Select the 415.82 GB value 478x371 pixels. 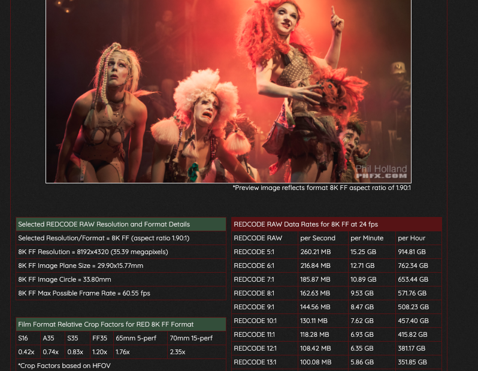tap(419, 334)
